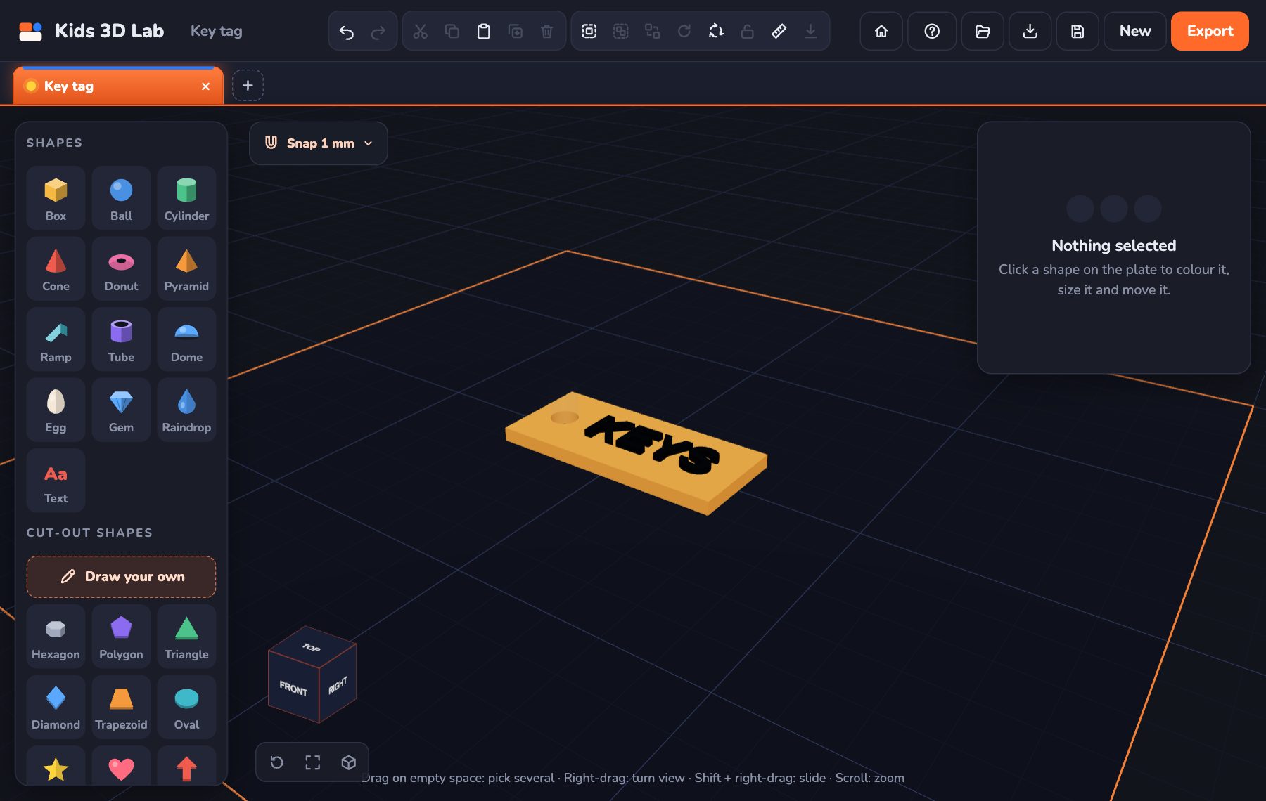This screenshot has height=801, width=1266.
Task: Click the RIGHT face of view cube
Action: point(338,685)
